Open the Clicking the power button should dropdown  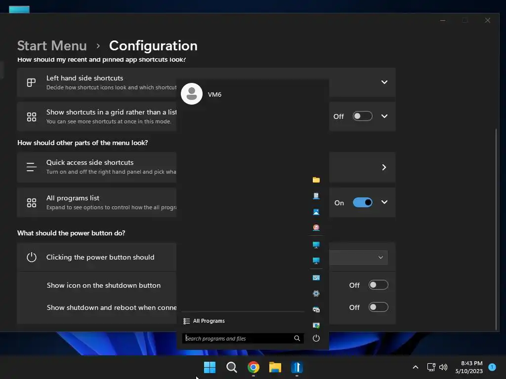point(358,257)
